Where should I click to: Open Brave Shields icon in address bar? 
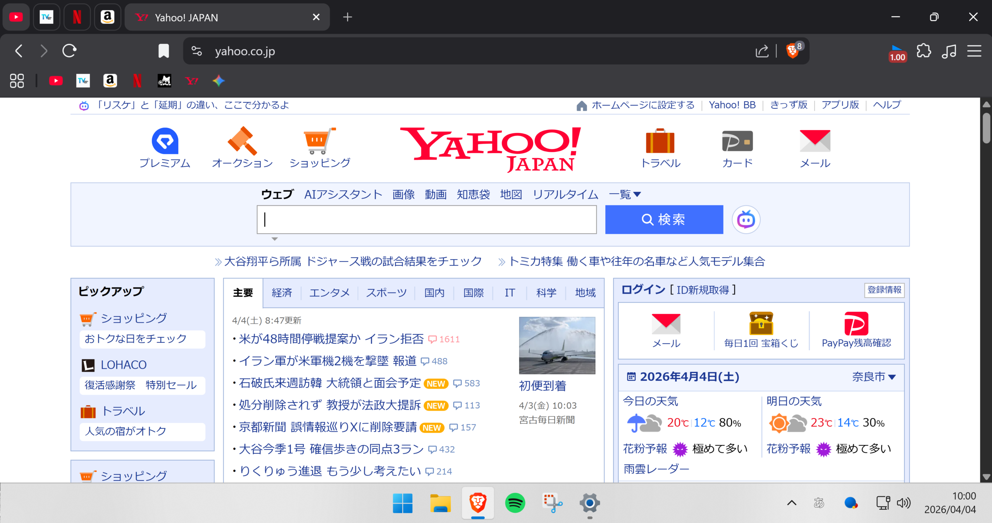pyautogui.click(x=792, y=51)
